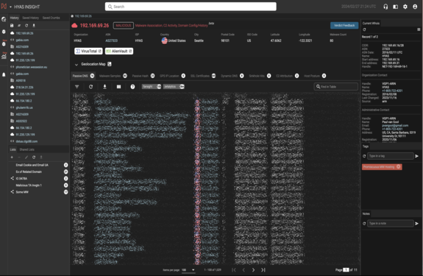This screenshot has width=423, height=276.
Task: Open history entry AS32522
Action: [21, 121]
